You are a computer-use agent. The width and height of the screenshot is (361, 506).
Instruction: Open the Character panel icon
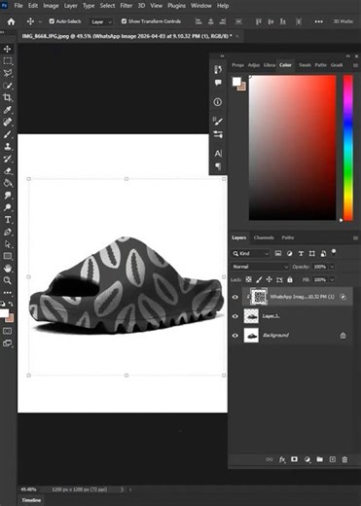point(218,153)
